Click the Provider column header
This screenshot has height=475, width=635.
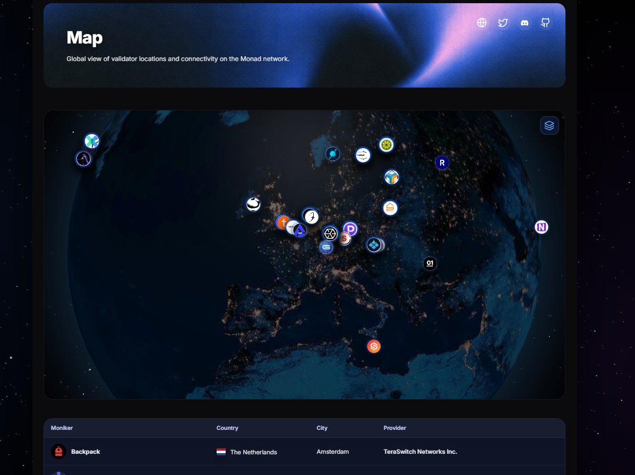click(x=395, y=428)
